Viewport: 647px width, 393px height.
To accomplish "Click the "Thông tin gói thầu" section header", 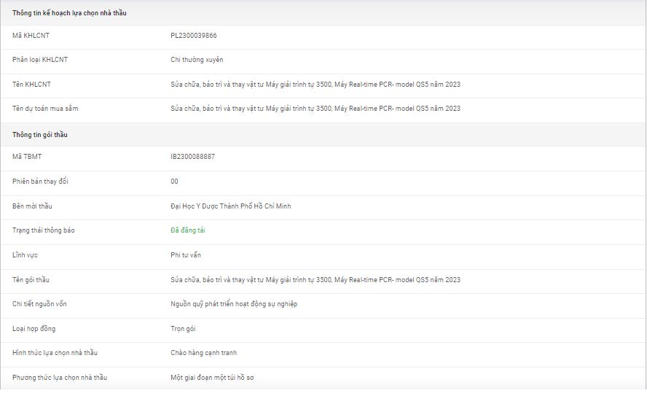I will pyautogui.click(x=40, y=135).
